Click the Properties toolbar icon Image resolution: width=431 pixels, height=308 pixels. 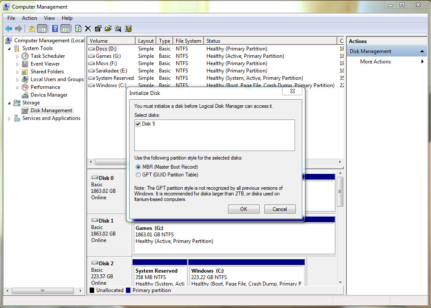click(98, 28)
